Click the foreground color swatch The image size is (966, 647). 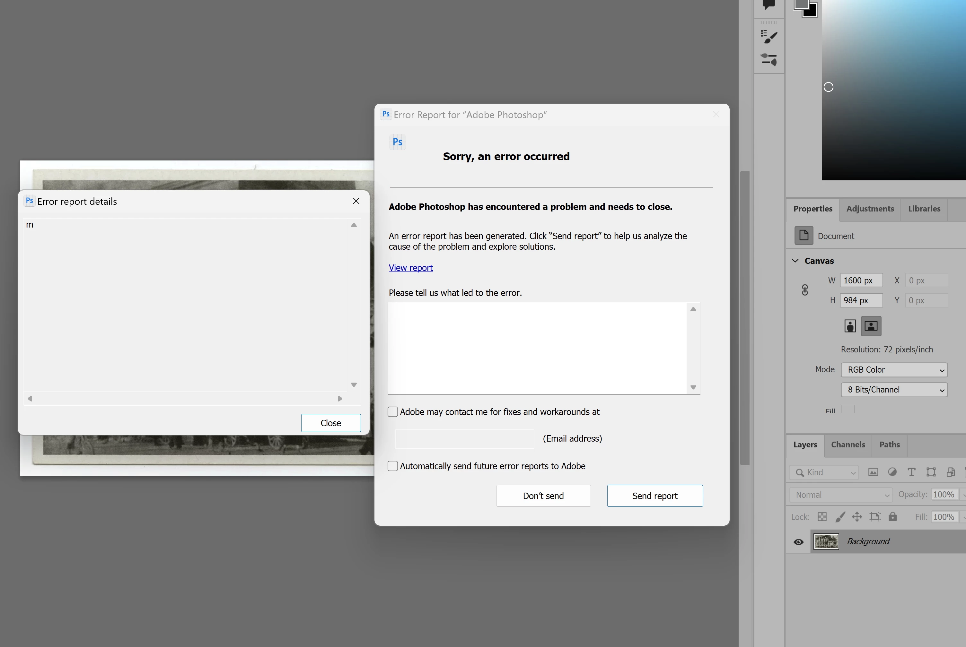(801, 4)
